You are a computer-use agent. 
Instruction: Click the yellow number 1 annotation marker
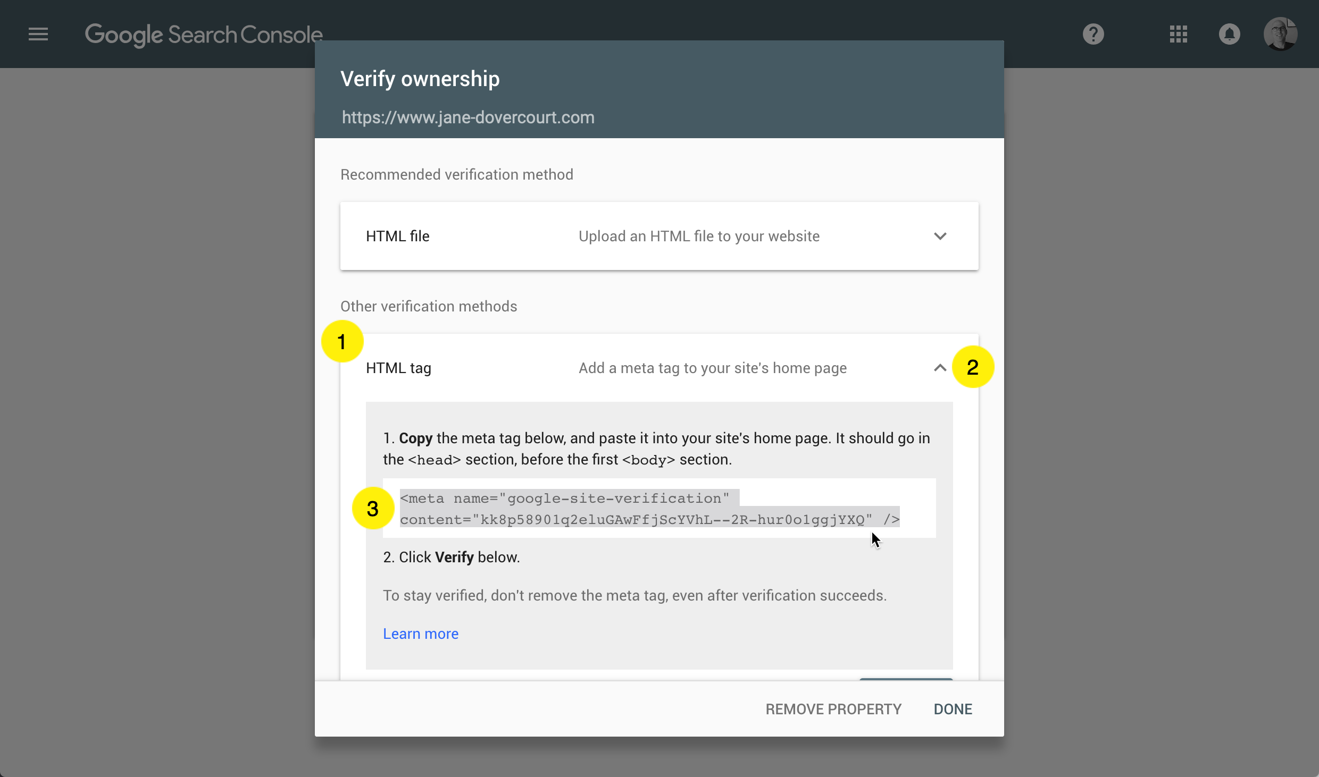pos(342,342)
